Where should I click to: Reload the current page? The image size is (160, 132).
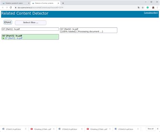[11, 7]
